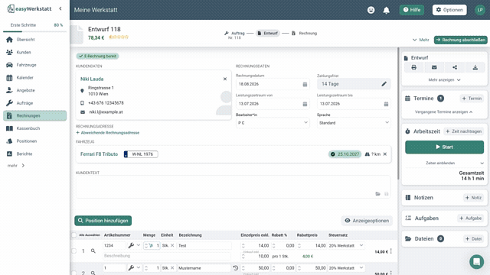Click the star rating next to 78,34 €
490x275 pixels.
click(119, 37)
